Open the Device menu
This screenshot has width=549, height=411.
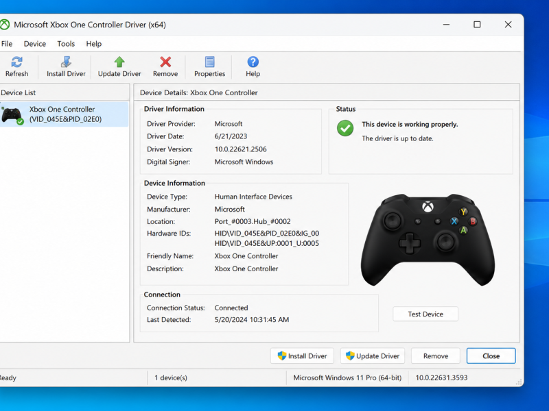[x=35, y=44]
